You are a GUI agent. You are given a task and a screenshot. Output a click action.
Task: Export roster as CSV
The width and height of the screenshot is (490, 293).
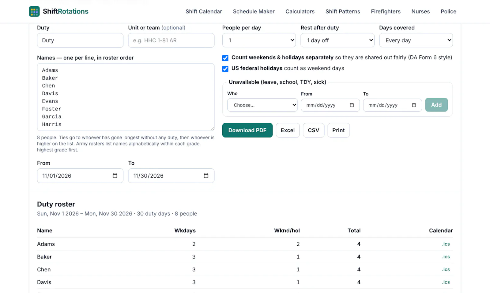click(x=314, y=130)
